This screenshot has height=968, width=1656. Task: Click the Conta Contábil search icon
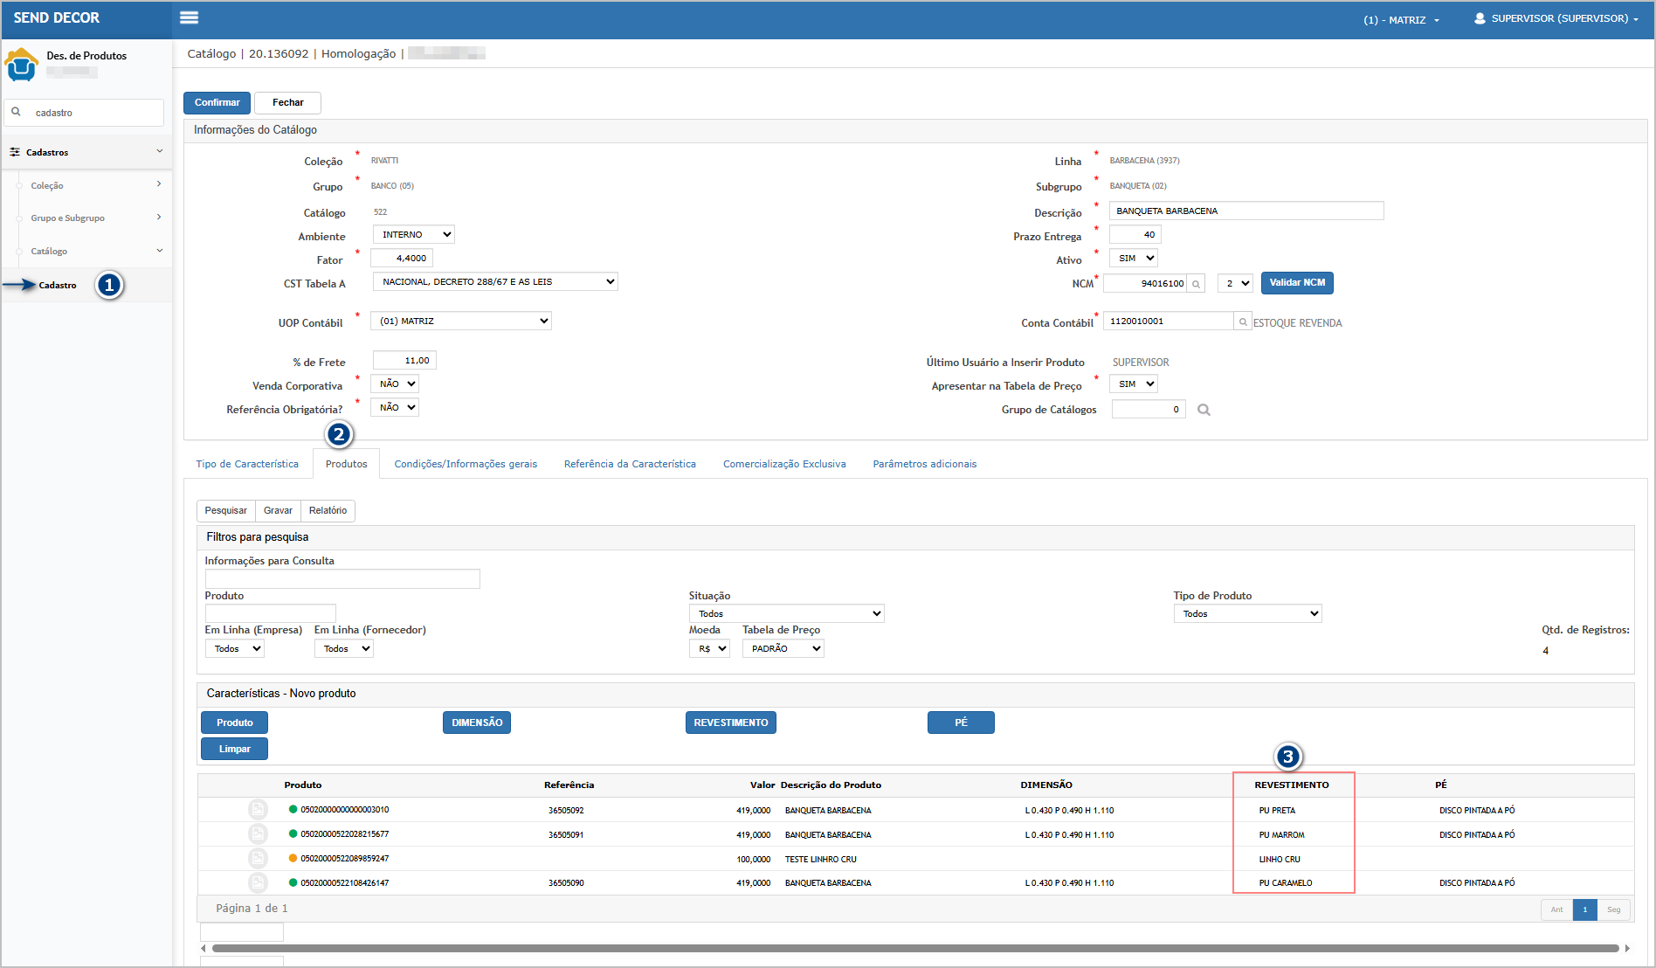click(x=1243, y=322)
